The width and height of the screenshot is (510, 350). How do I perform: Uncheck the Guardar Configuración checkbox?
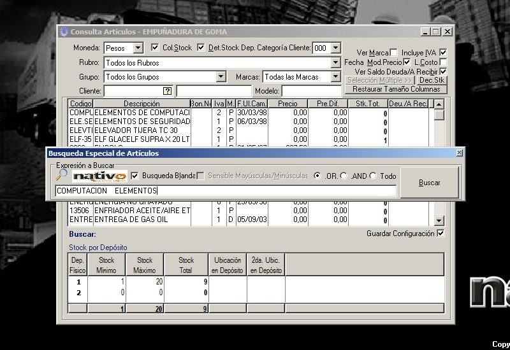click(441, 234)
